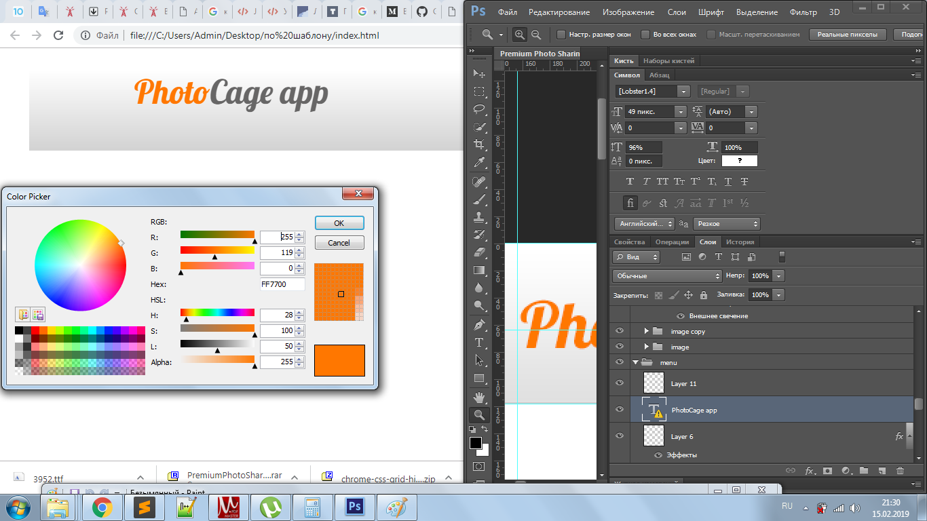Image resolution: width=927 pixels, height=521 pixels.
Task: Enable 'Настр. размер окон' checkbox
Action: pos(561,34)
